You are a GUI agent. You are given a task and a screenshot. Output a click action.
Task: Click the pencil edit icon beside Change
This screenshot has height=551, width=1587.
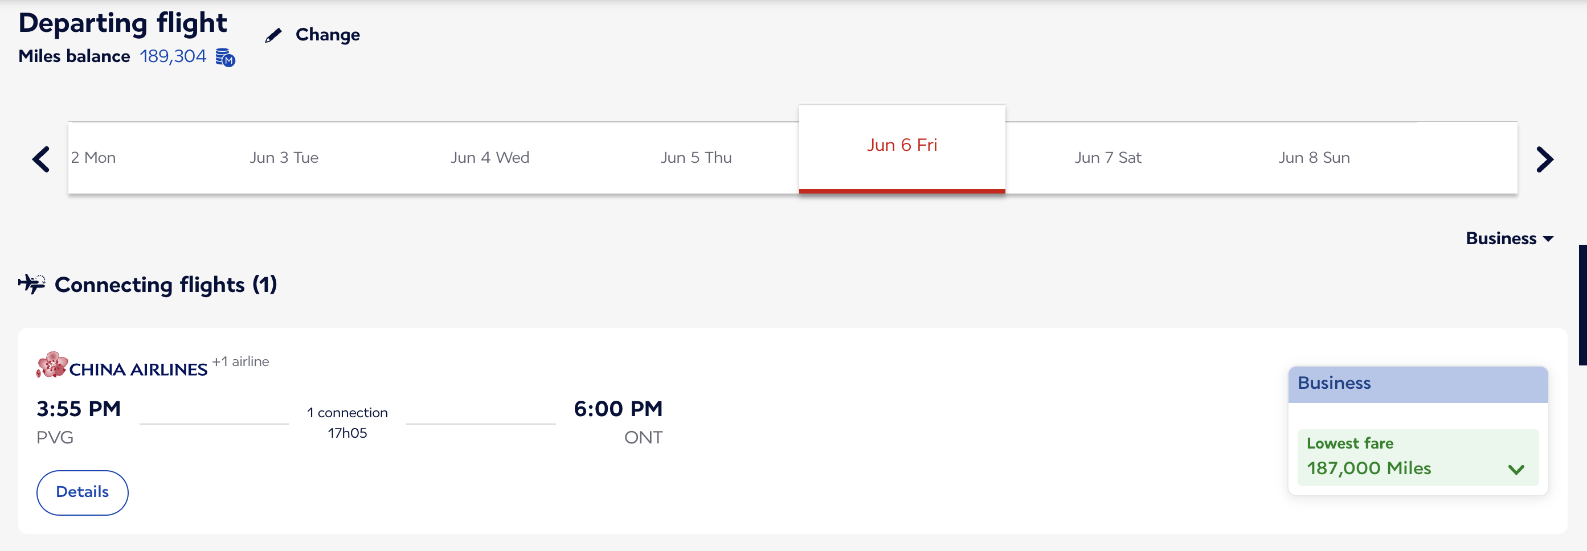pyautogui.click(x=273, y=35)
